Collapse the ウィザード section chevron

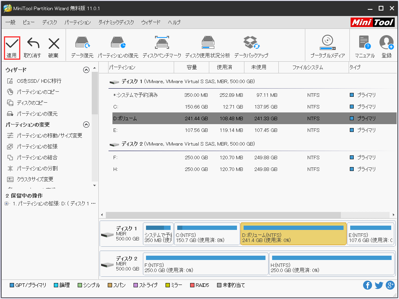tap(86, 70)
